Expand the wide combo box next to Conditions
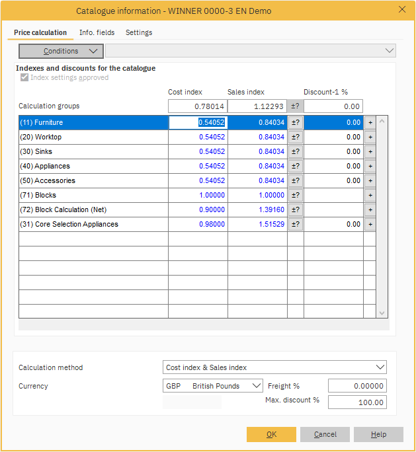 pyautogui.click(x=251, y=51)
